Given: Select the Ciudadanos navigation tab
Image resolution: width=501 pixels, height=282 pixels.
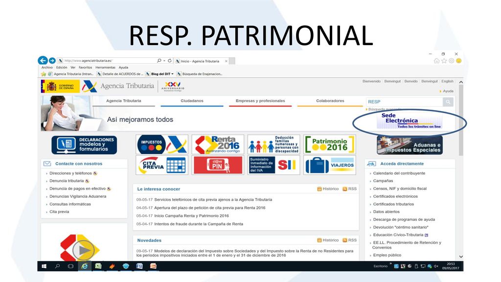Looking at the screenshot, I should 192,101.
